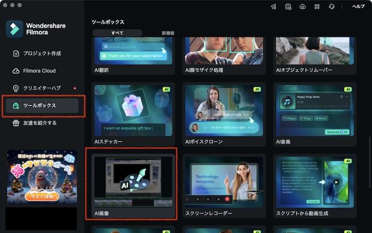Open the ヘルプ menu
372x233 pixels.
[x=358, y=6]
